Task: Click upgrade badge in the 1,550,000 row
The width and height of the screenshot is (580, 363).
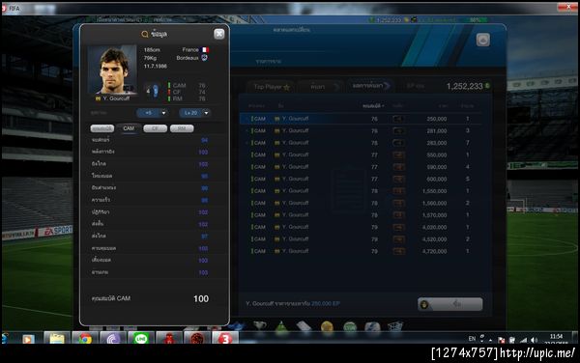Action: [x=398, y=191]
